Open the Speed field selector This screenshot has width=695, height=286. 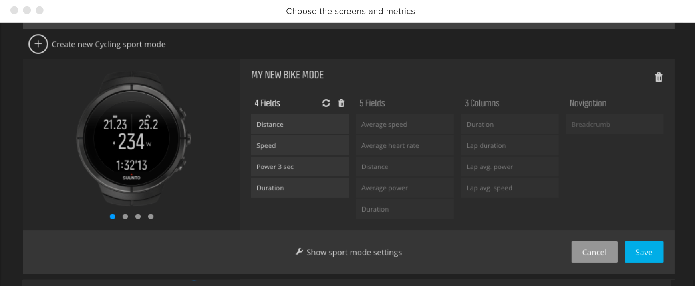coord(300,145)
